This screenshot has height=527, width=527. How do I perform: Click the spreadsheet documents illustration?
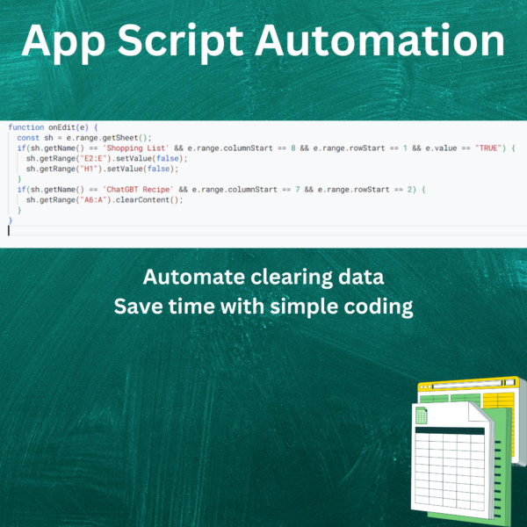[x=469, y=451]
